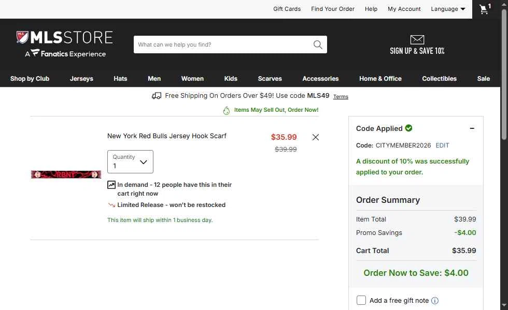508x310 pixels.
Task: Open the Accessories menu
Action: click(320, 79)
